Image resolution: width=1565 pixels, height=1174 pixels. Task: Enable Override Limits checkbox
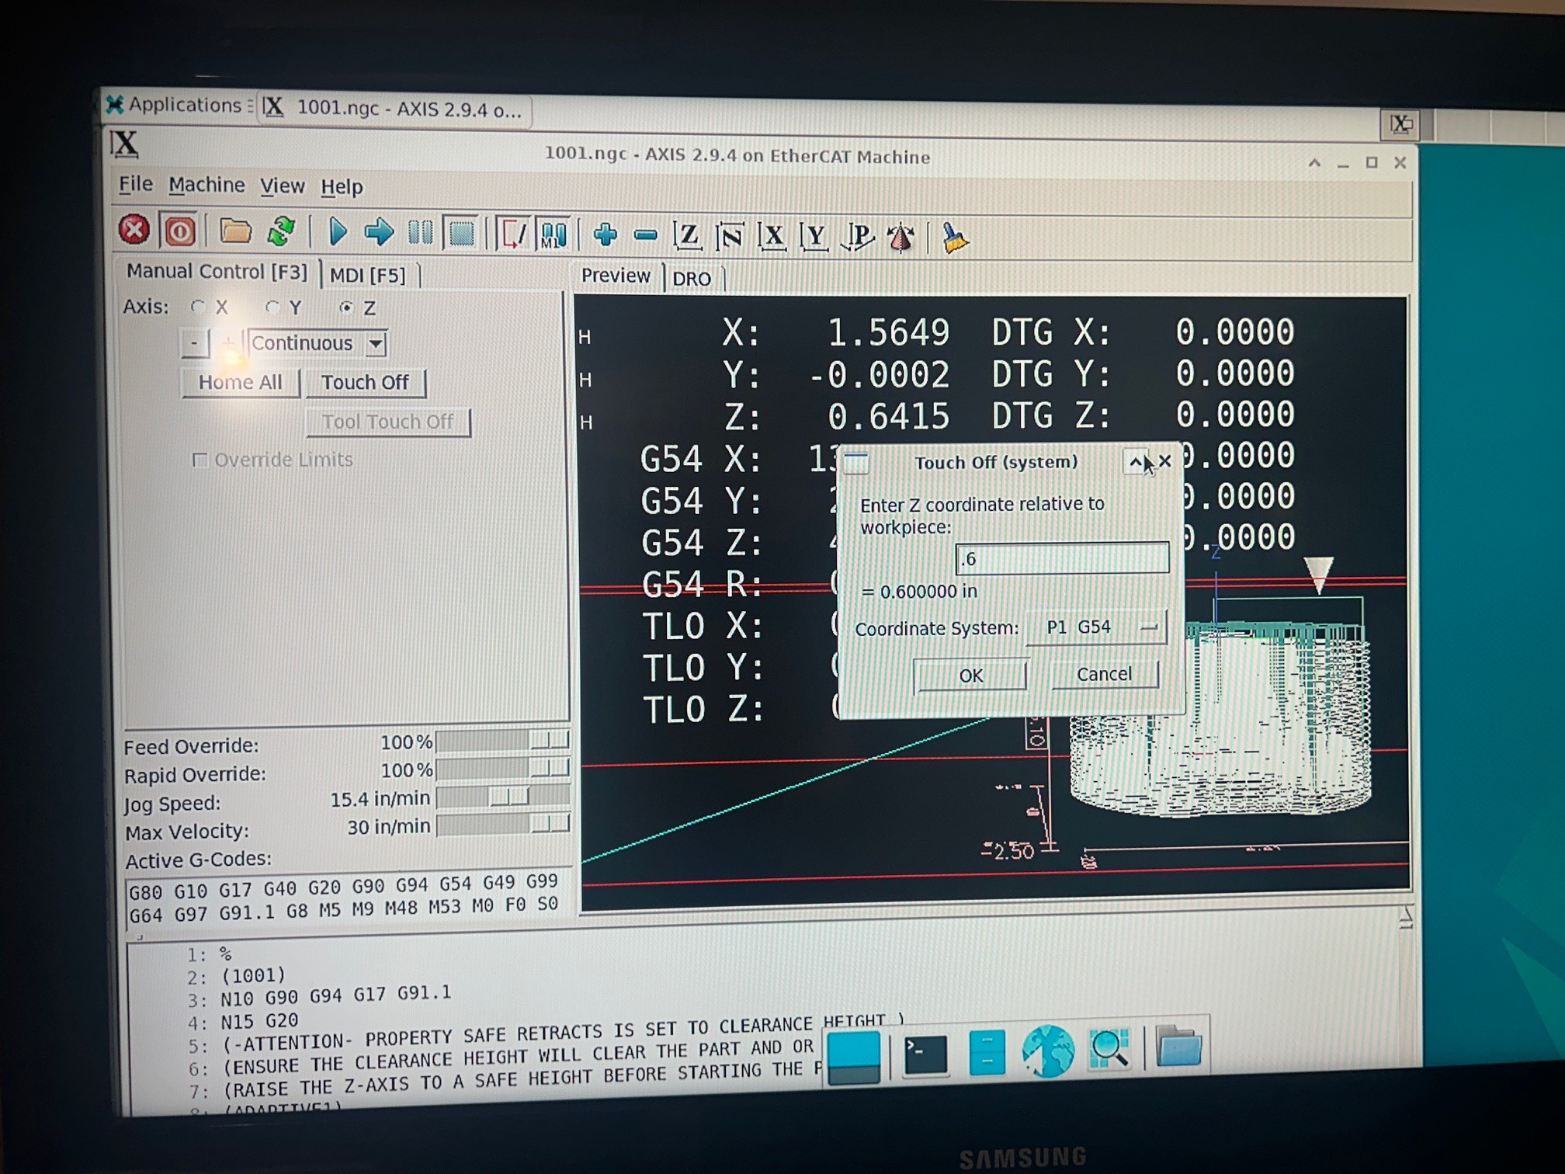click(x=200, y=460)
